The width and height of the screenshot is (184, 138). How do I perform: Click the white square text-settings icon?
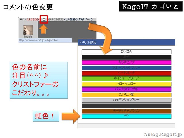click(x=44, y=20)
